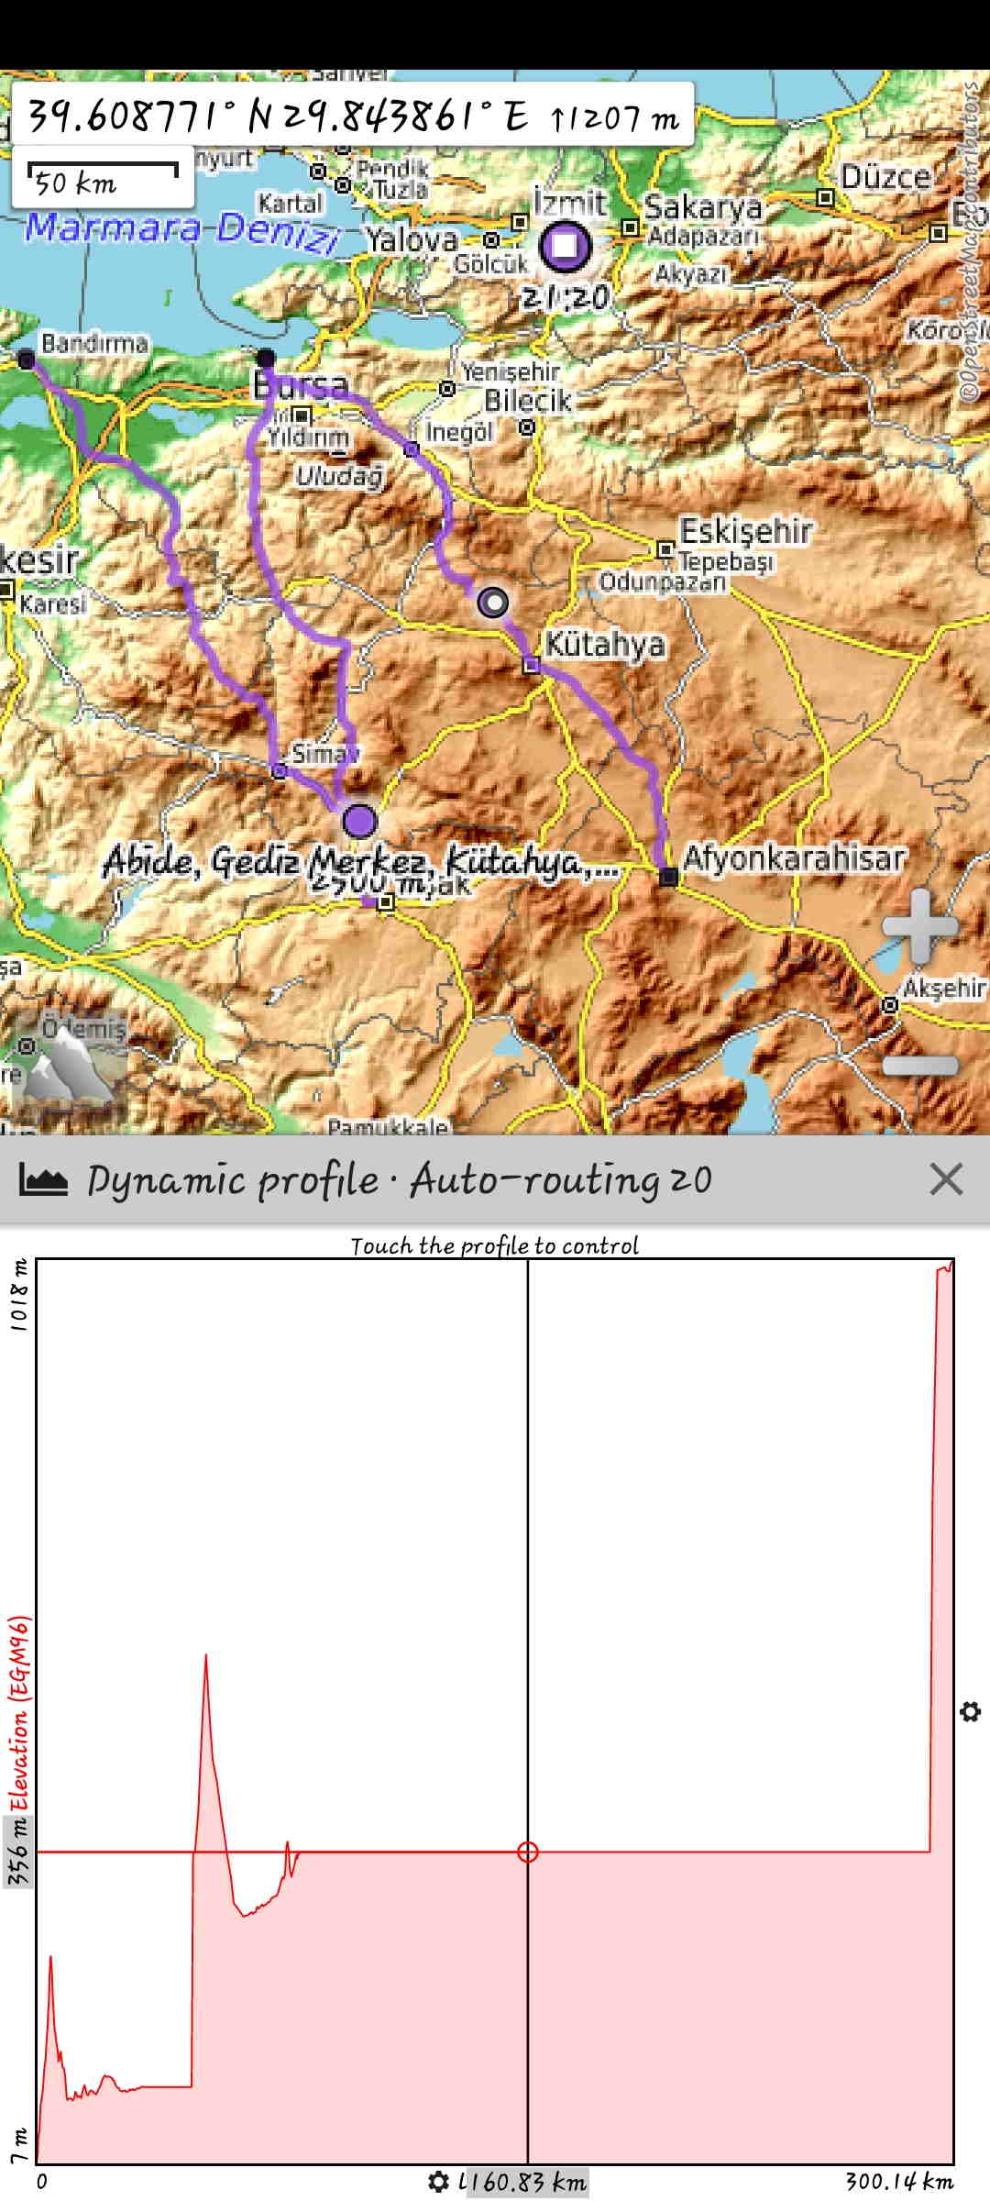Tap the Bandırma route start point

[x=27, y=360]
